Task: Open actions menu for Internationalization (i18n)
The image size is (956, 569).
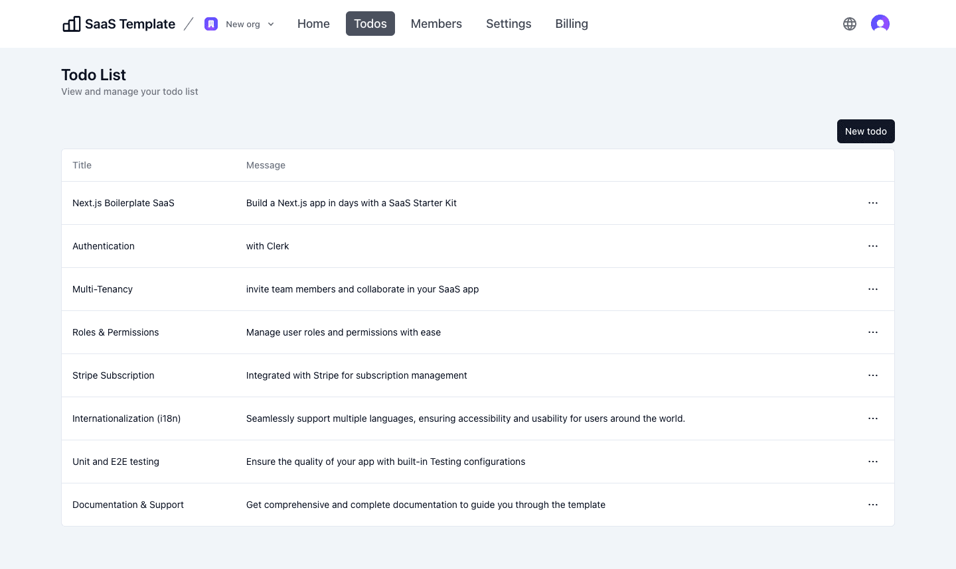Action: click(873, 418)
